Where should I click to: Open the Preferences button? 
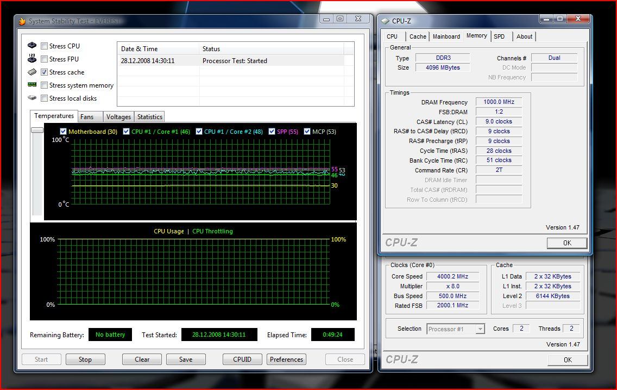tap(286, 360)
